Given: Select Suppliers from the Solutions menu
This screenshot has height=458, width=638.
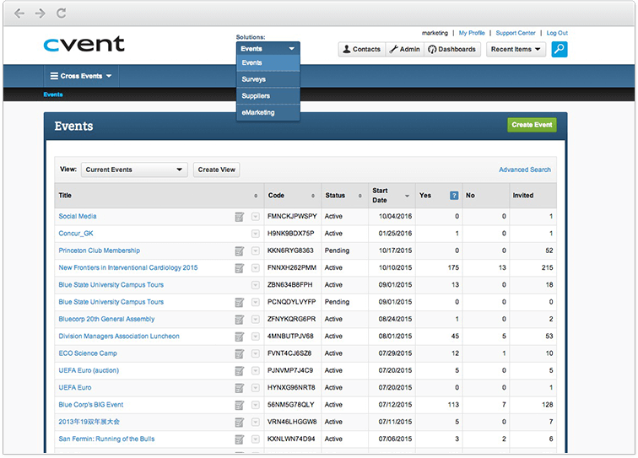Looking at the screenshot, I should 256,96.
